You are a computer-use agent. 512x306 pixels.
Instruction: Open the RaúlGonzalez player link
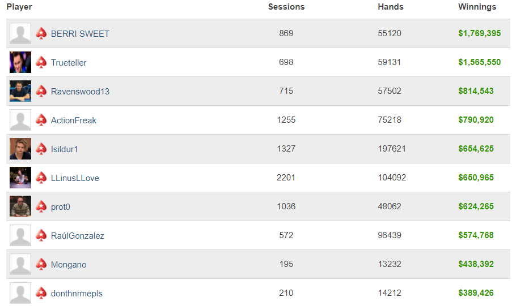point(77,236)
